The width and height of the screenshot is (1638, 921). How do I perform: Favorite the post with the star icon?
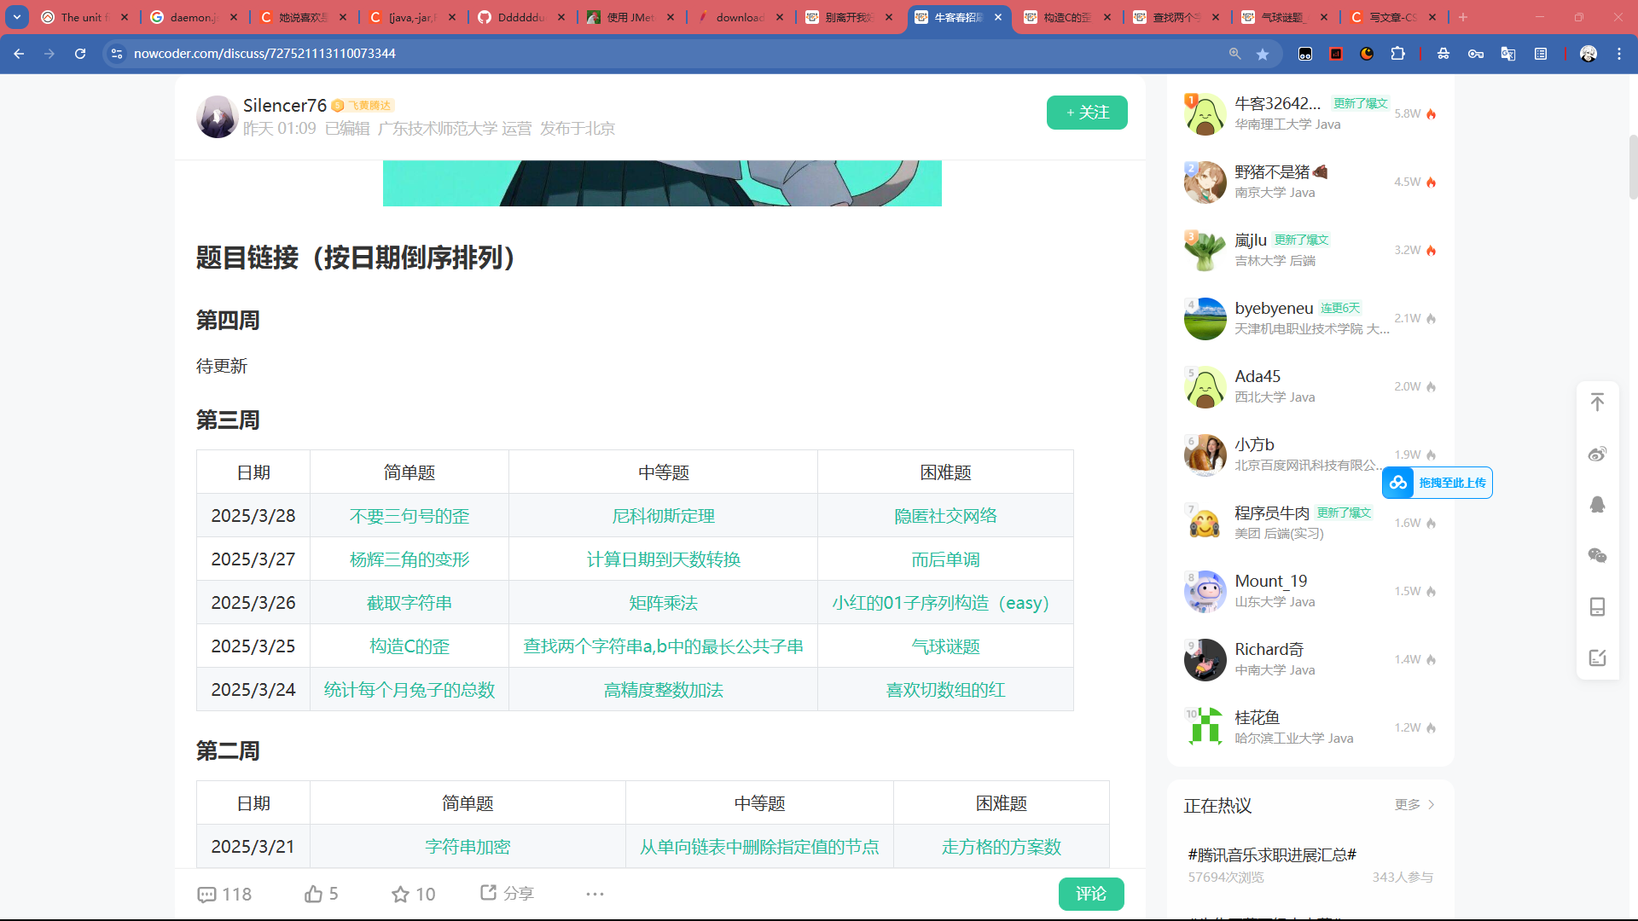tap(400, 894)
